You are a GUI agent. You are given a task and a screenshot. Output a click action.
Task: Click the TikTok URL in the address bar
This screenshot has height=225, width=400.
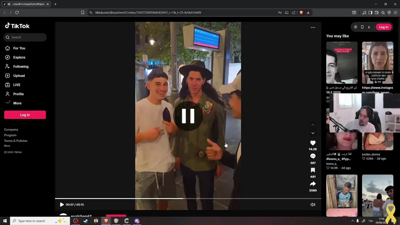(148, 12)
